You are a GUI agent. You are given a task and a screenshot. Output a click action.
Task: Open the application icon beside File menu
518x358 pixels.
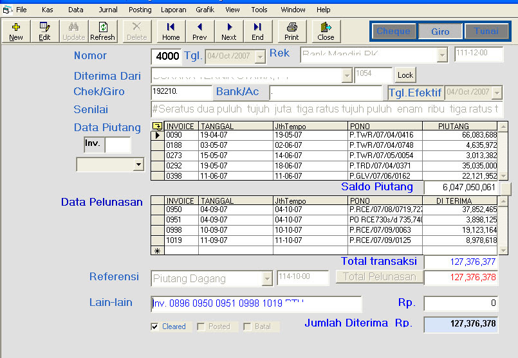coord(7,10)
